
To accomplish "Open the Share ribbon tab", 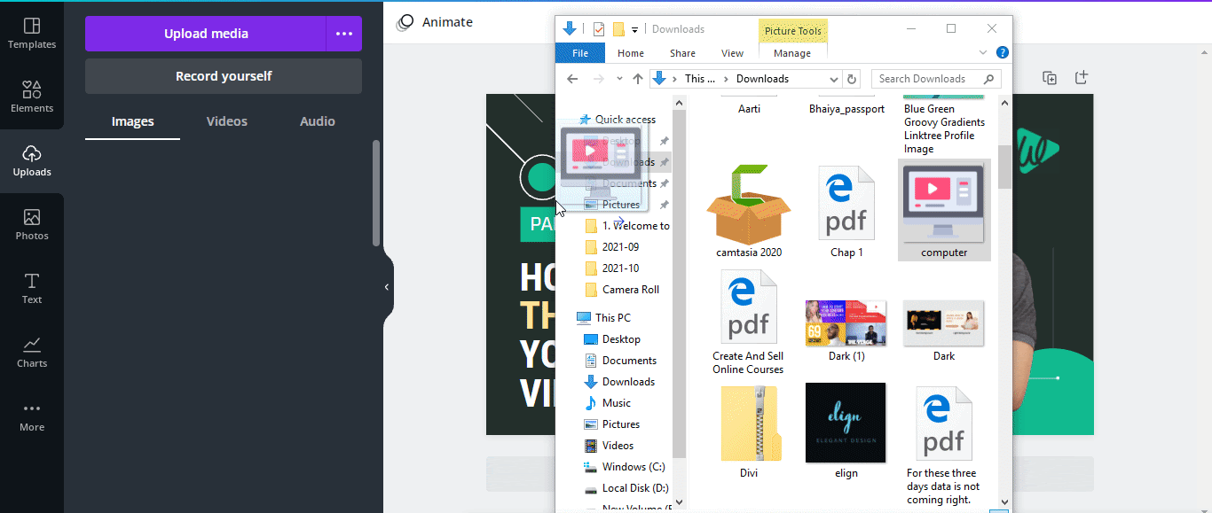I will click(x=682, y=53).
